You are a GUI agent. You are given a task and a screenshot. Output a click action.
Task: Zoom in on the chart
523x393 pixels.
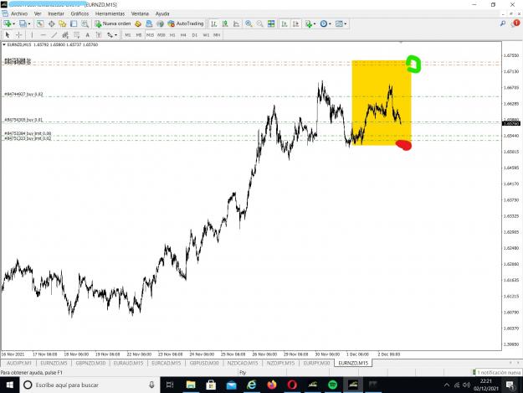[x=249, y=23]
